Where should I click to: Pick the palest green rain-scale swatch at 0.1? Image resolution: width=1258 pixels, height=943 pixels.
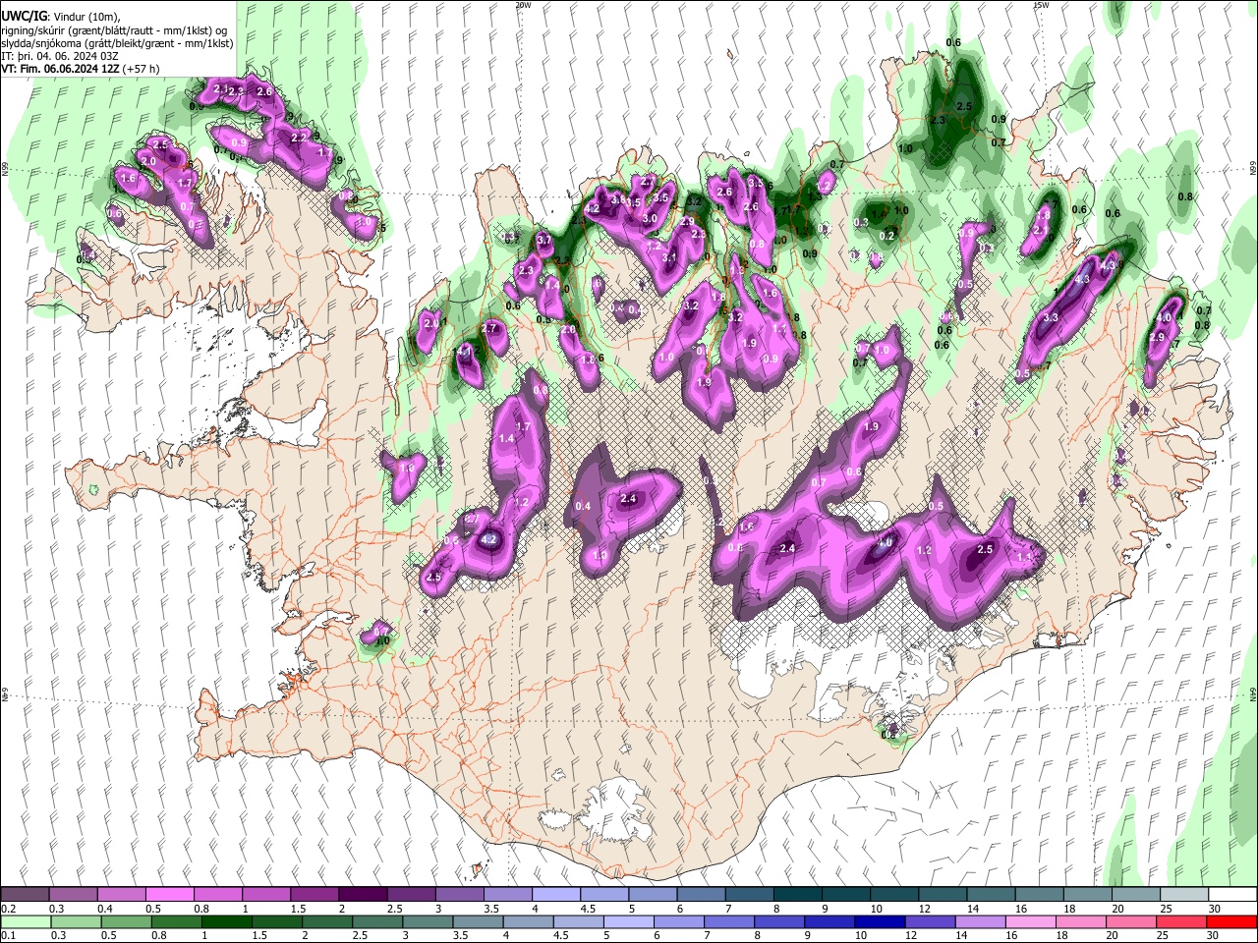coord(25,922)
